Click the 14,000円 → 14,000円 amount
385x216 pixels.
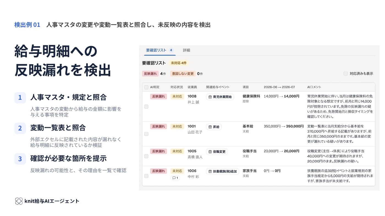click(x=281, y=96)
